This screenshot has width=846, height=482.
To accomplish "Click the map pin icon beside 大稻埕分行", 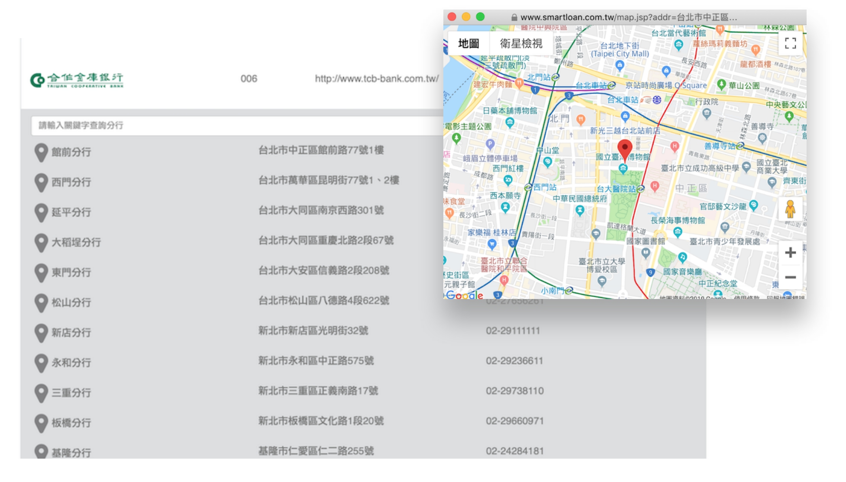I will click(41, 243).
